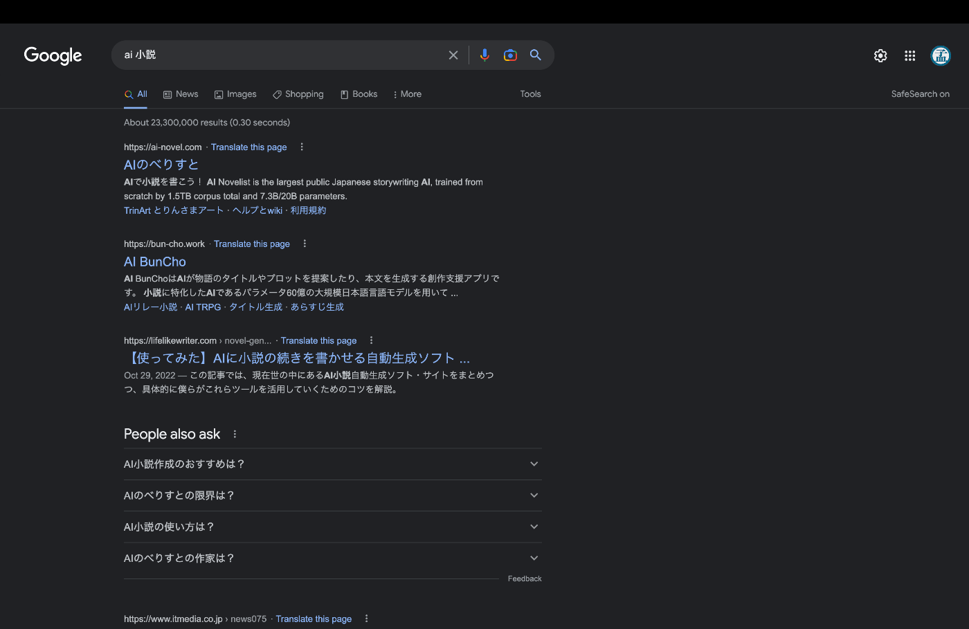The height and width of the screenshot is (629, 969).
Task: Switch to the Shopping tab
Action: point(298,94)
